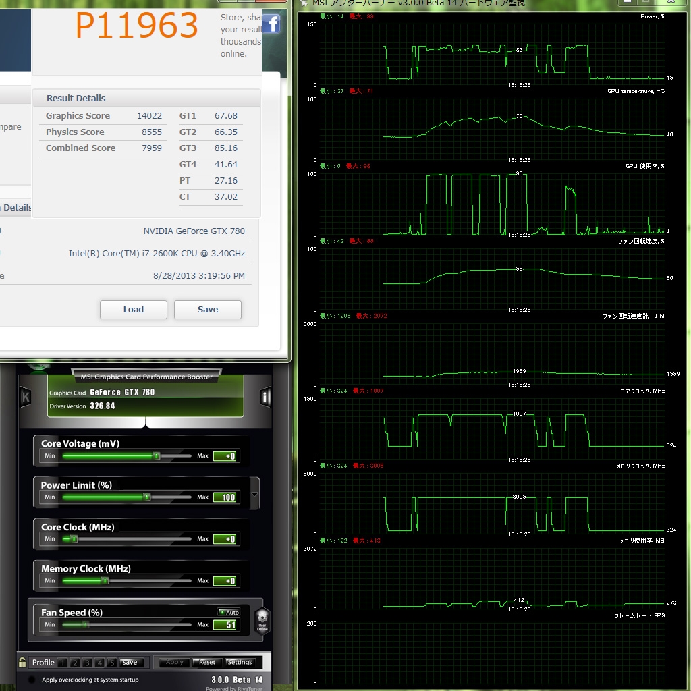Click the Combined Score value 7959
691x691 pixels.
click(x=152, y=148)
